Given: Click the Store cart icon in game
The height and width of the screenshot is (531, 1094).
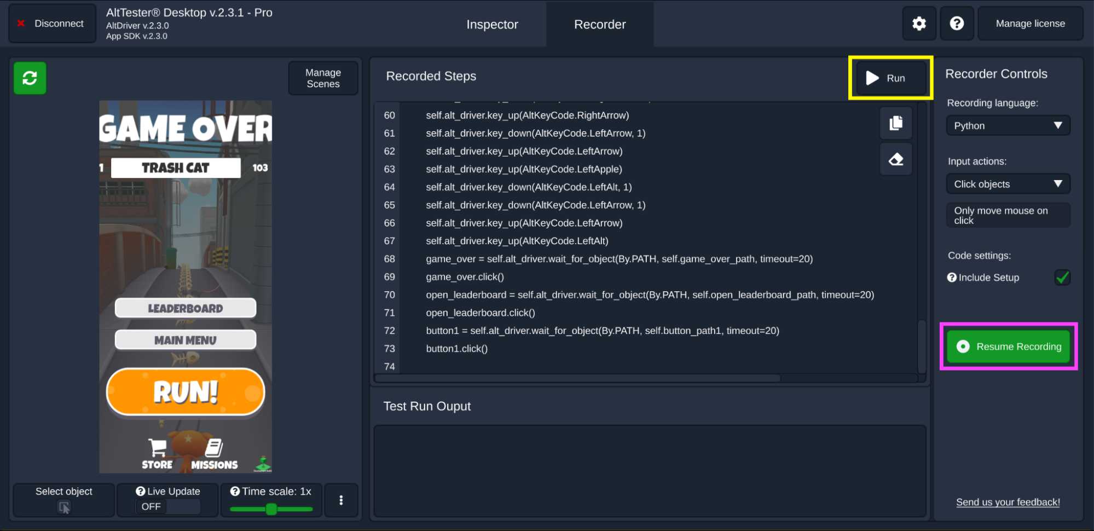Looking at the screenshot, I should click(157, 447).
